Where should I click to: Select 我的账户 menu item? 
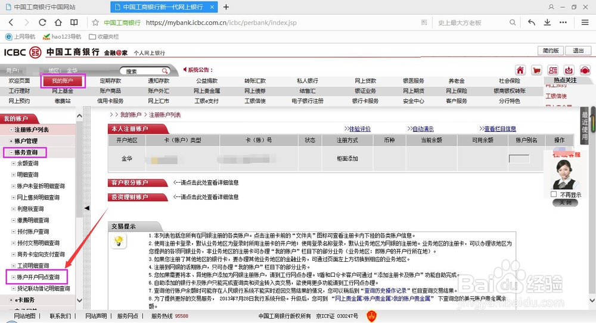[63, 81]
